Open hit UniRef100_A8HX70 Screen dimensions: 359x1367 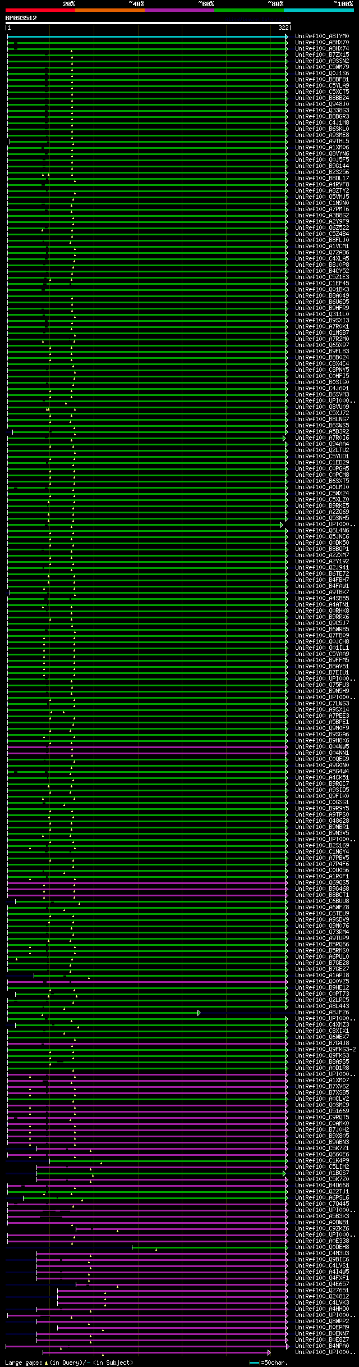[x=322, y=43]
